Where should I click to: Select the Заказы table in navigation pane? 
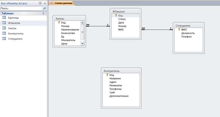[23, 28]
